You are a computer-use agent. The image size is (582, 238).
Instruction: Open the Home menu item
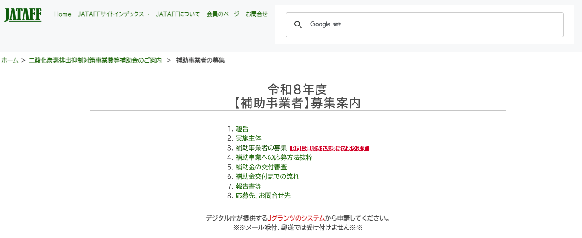(x=63, y=14)
